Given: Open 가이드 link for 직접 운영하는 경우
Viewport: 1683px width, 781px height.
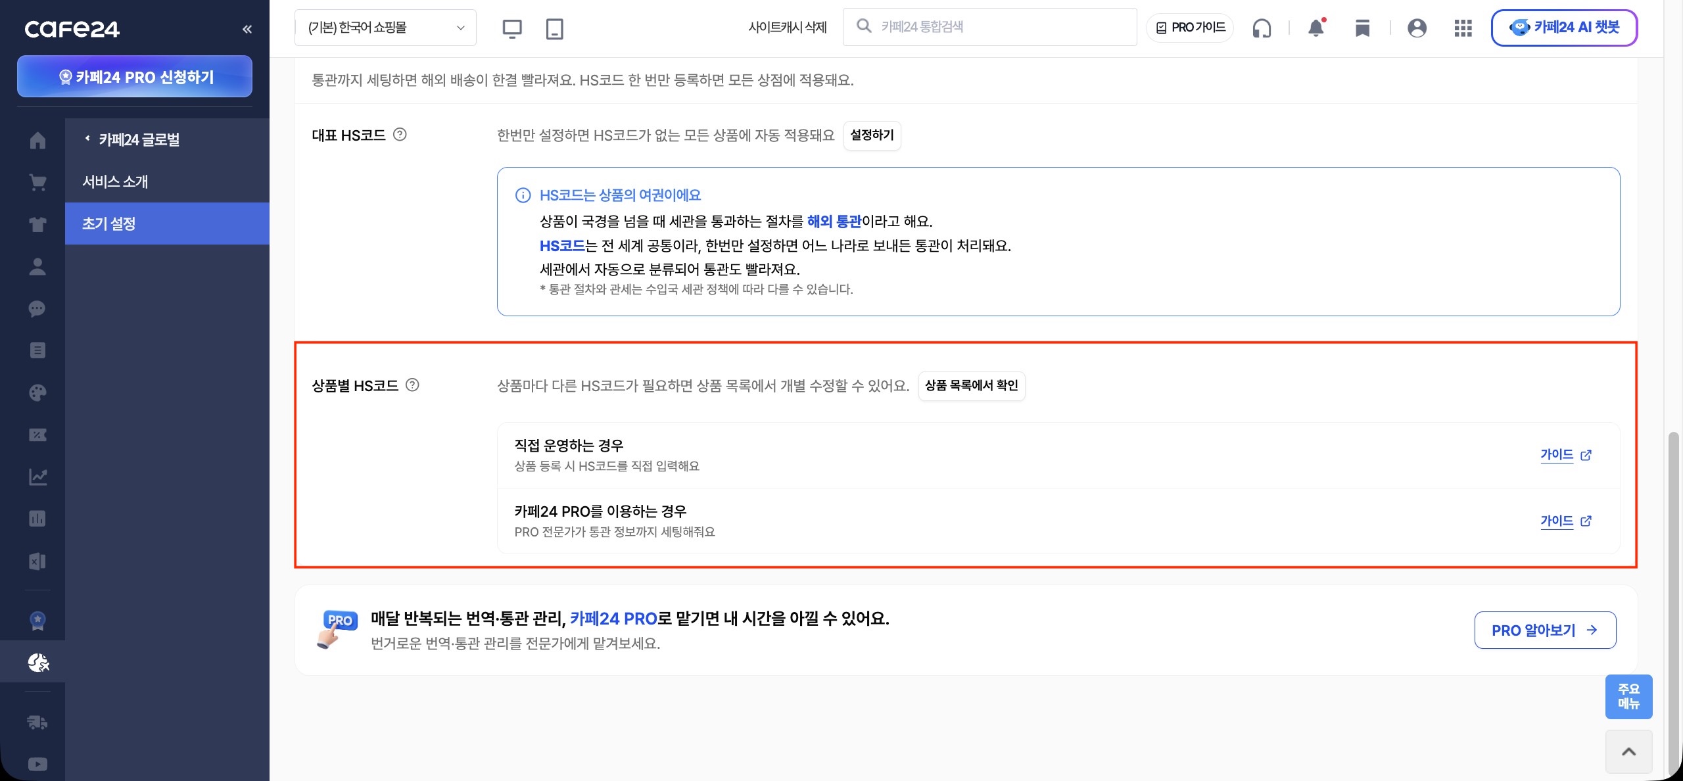Looking at the screenshot, I should (x=1565, y=455).
